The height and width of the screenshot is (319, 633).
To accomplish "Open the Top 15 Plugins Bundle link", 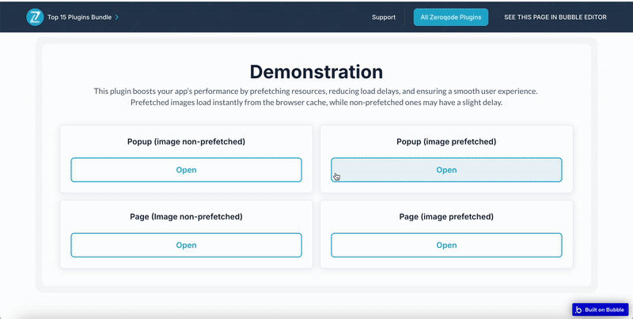I will coord(80,17).
